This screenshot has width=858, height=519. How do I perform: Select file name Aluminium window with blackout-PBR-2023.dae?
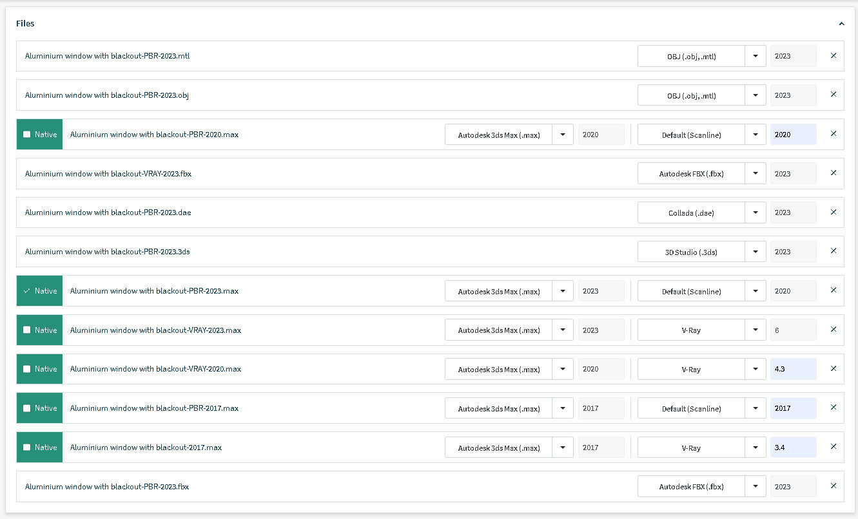pos(108,212)
